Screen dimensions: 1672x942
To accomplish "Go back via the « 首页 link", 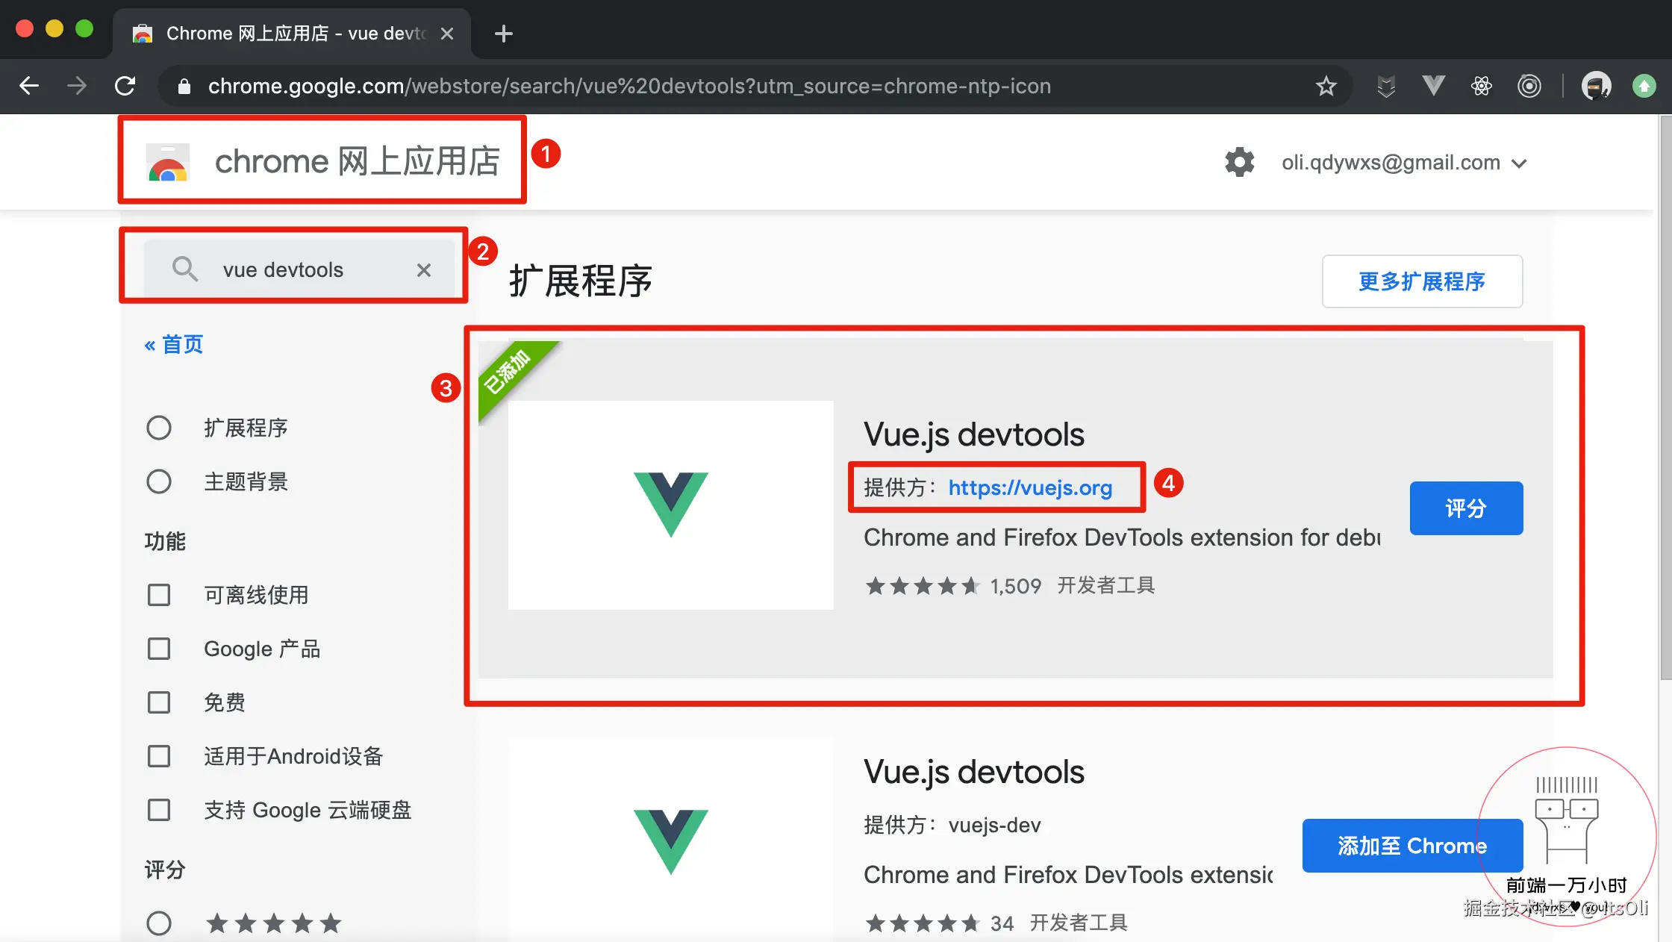I will pos(174,345).
